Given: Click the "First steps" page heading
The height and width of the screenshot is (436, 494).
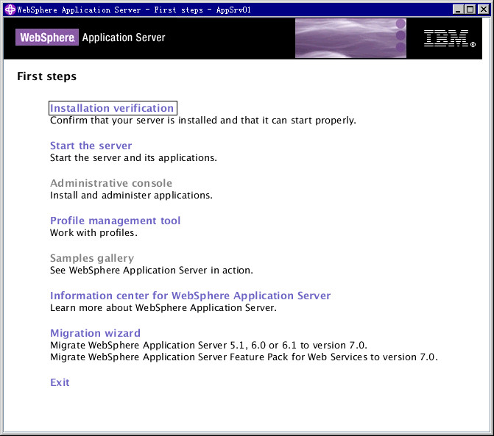Looking at the screenshot, I should (46, 76).
